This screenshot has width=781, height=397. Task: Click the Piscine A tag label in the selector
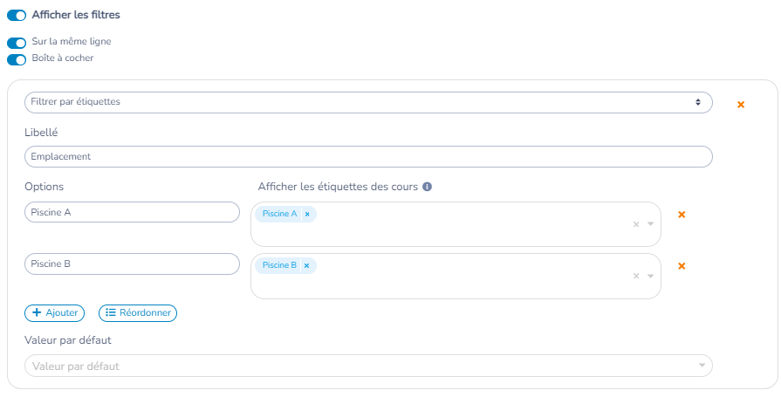click(280, 214)
